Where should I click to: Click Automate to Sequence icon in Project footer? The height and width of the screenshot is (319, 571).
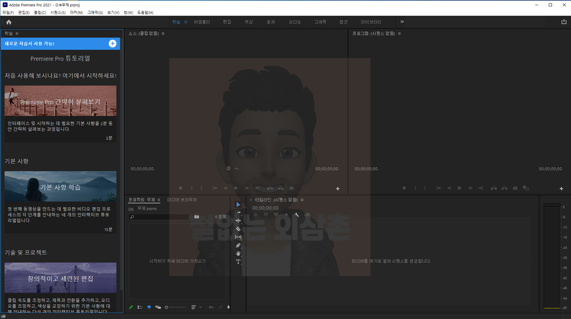tap(211, 307)
